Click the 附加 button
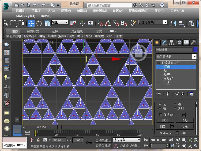This screenshot has width=201, height=151. pyautogui.click(x=163, y=126)
